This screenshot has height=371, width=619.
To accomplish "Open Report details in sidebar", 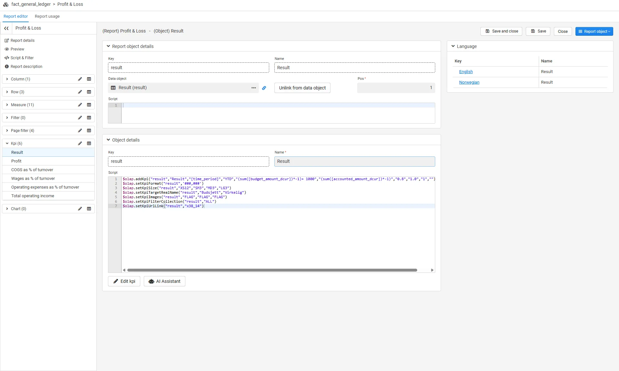I will click(20, 41).
